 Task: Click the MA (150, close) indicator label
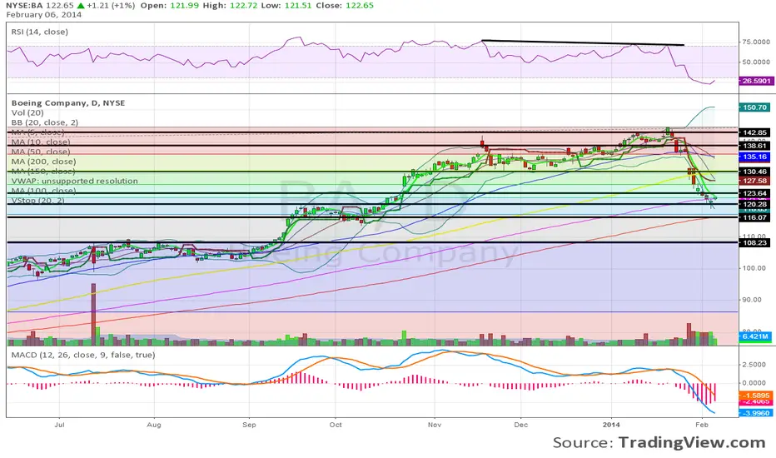pyautogui.click(x=43, y=172)
